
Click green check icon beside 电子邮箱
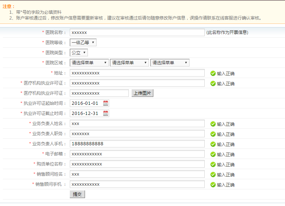click(x=213, y=154)
